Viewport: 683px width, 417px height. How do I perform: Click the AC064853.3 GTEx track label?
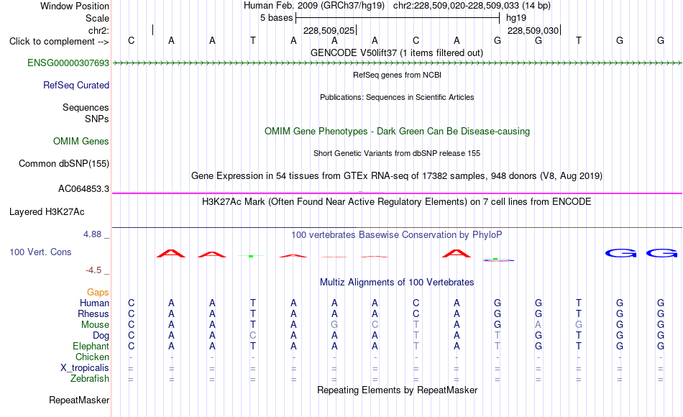click(x=83, y=188)
